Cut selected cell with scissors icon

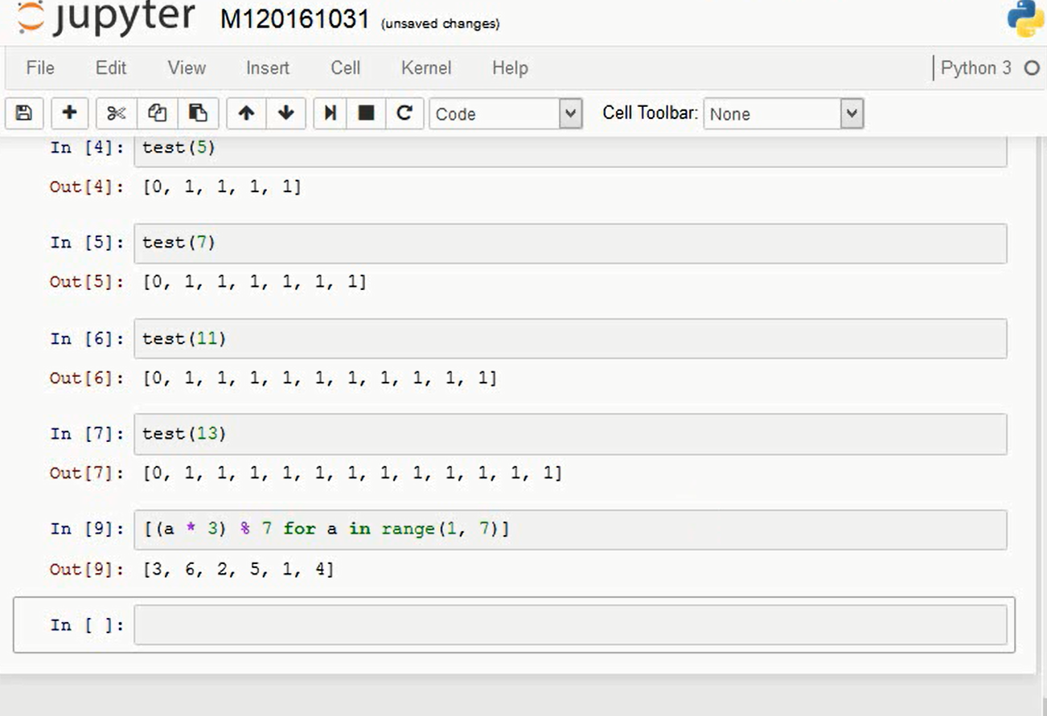117,113
